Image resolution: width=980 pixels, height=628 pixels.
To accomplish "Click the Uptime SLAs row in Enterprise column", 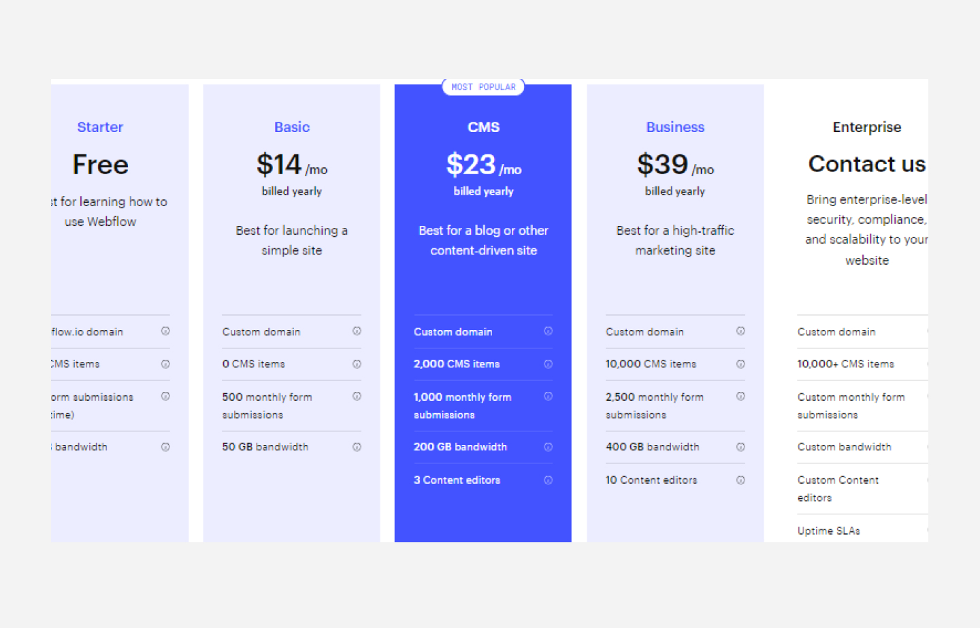I will [829, 531].
